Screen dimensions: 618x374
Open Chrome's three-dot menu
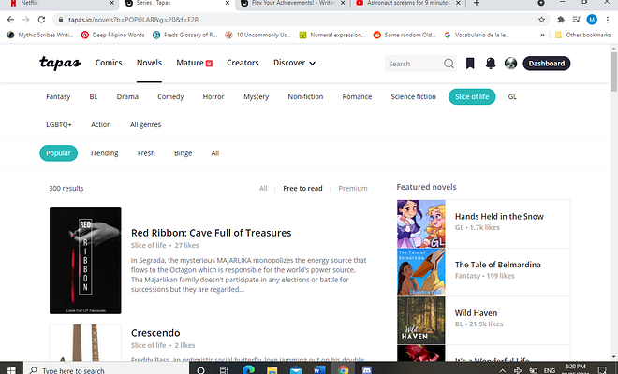pos(608,19)
